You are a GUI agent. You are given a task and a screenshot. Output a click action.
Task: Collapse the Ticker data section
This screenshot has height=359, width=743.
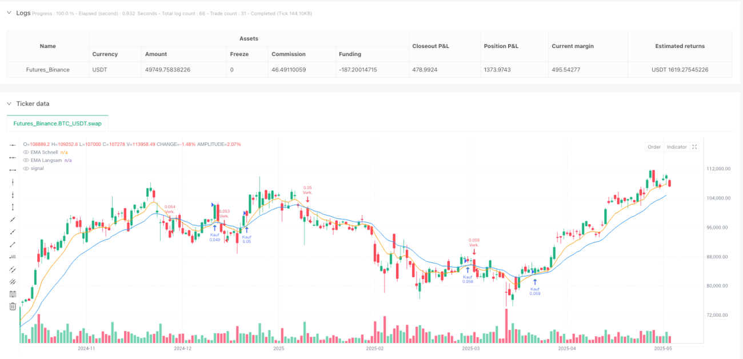tap(10, 103)
